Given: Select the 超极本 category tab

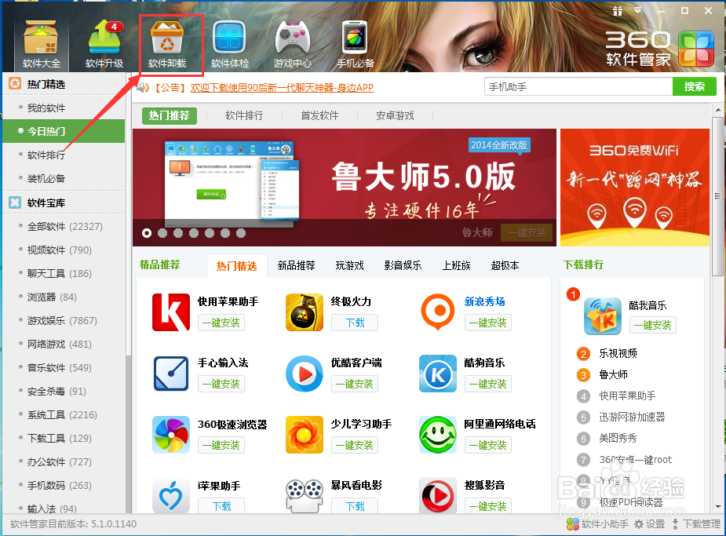Looking at the screenshot, I should tap(505, 266).
